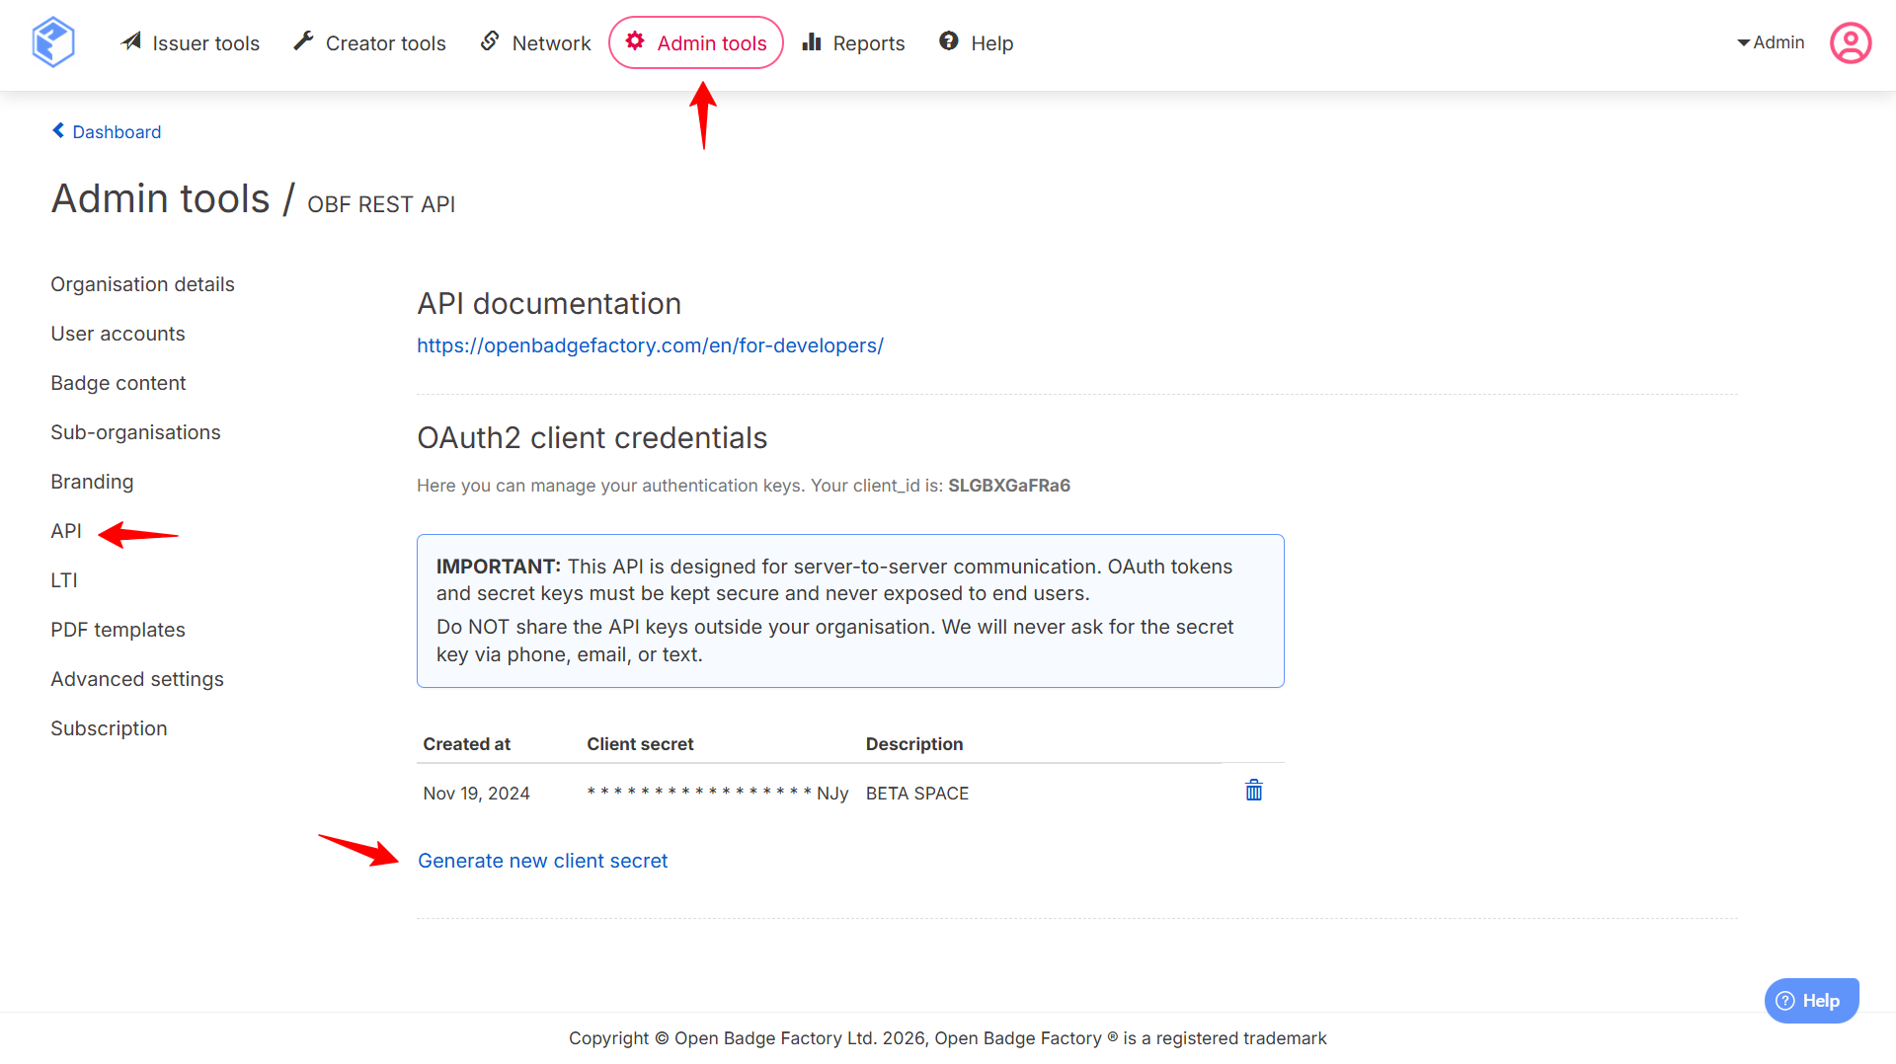
Task: Open Sub-organisations section
Action: (135, 432)
